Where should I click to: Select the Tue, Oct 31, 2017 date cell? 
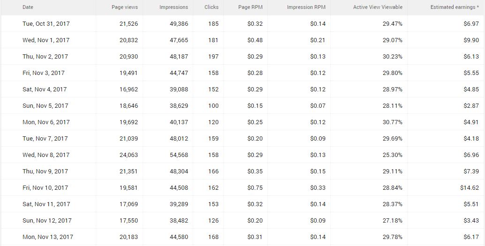click(46, 24)
